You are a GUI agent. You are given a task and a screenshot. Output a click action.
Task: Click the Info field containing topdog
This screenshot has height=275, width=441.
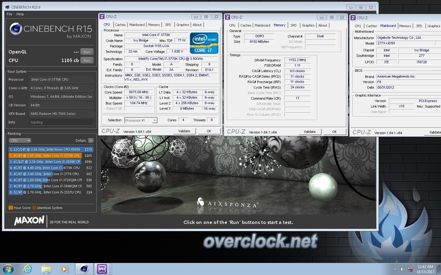[61, 122]
